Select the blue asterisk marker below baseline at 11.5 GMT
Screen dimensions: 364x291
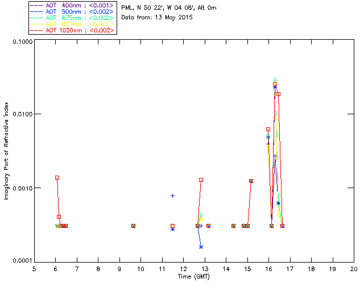[172, 230]
